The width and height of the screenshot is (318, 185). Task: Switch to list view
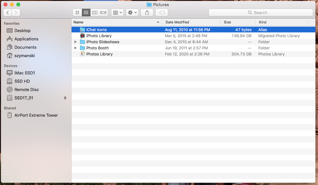[x=86, y=13]
